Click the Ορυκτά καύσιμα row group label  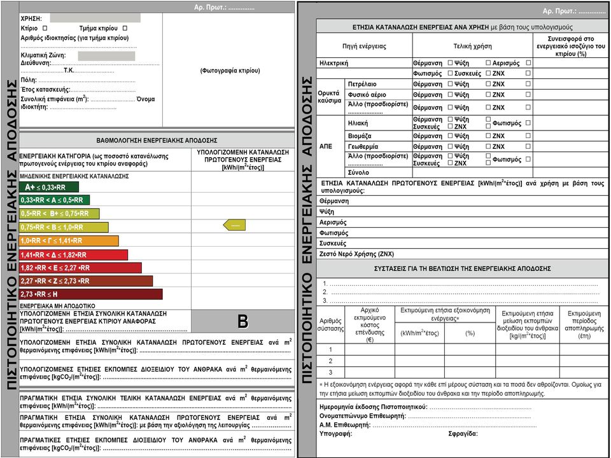coord(329,97)
